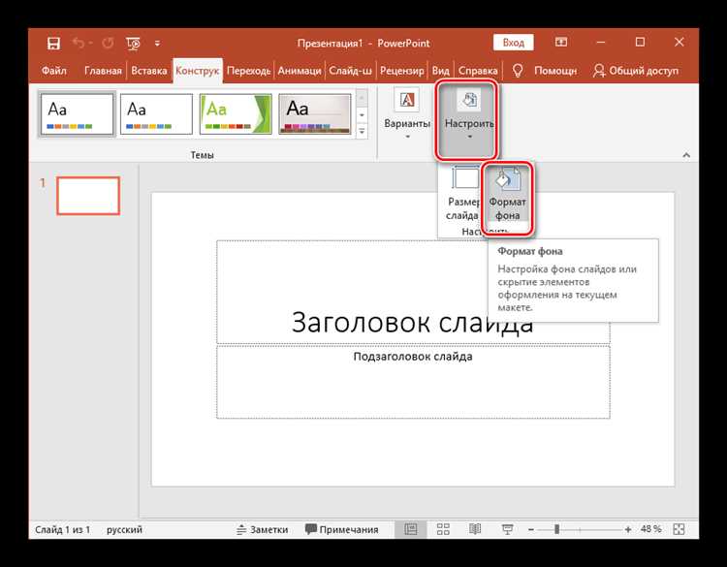Click the Redo icon in title bar
This screenshot has height=567, width=727.
108,43
